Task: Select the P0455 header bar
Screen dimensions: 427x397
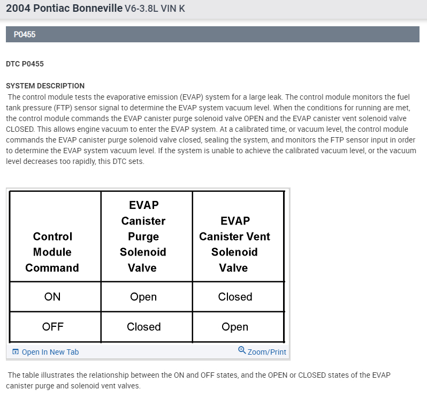Action: [212, 34]
